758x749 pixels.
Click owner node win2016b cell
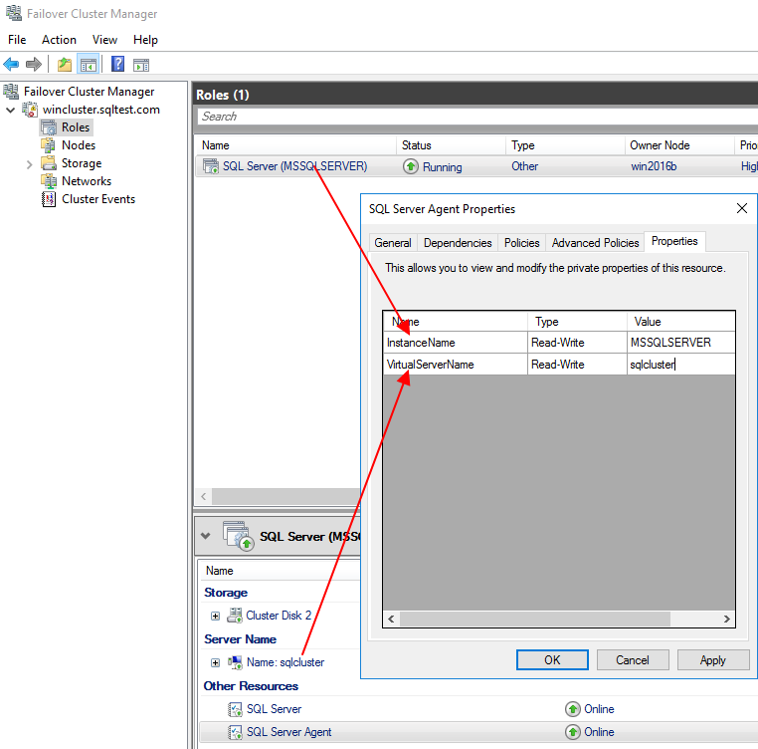click(654, 166)
